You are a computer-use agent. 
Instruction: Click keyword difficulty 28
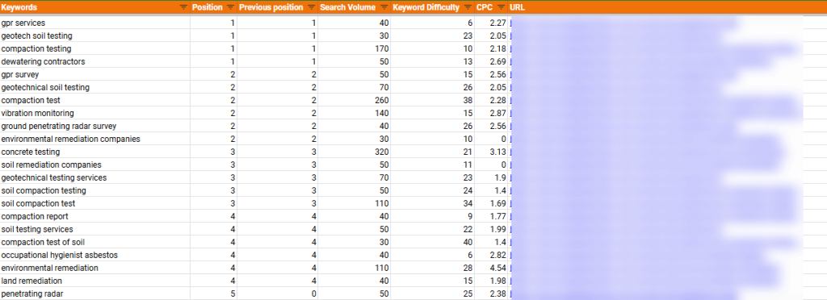[x=433, y=268]
